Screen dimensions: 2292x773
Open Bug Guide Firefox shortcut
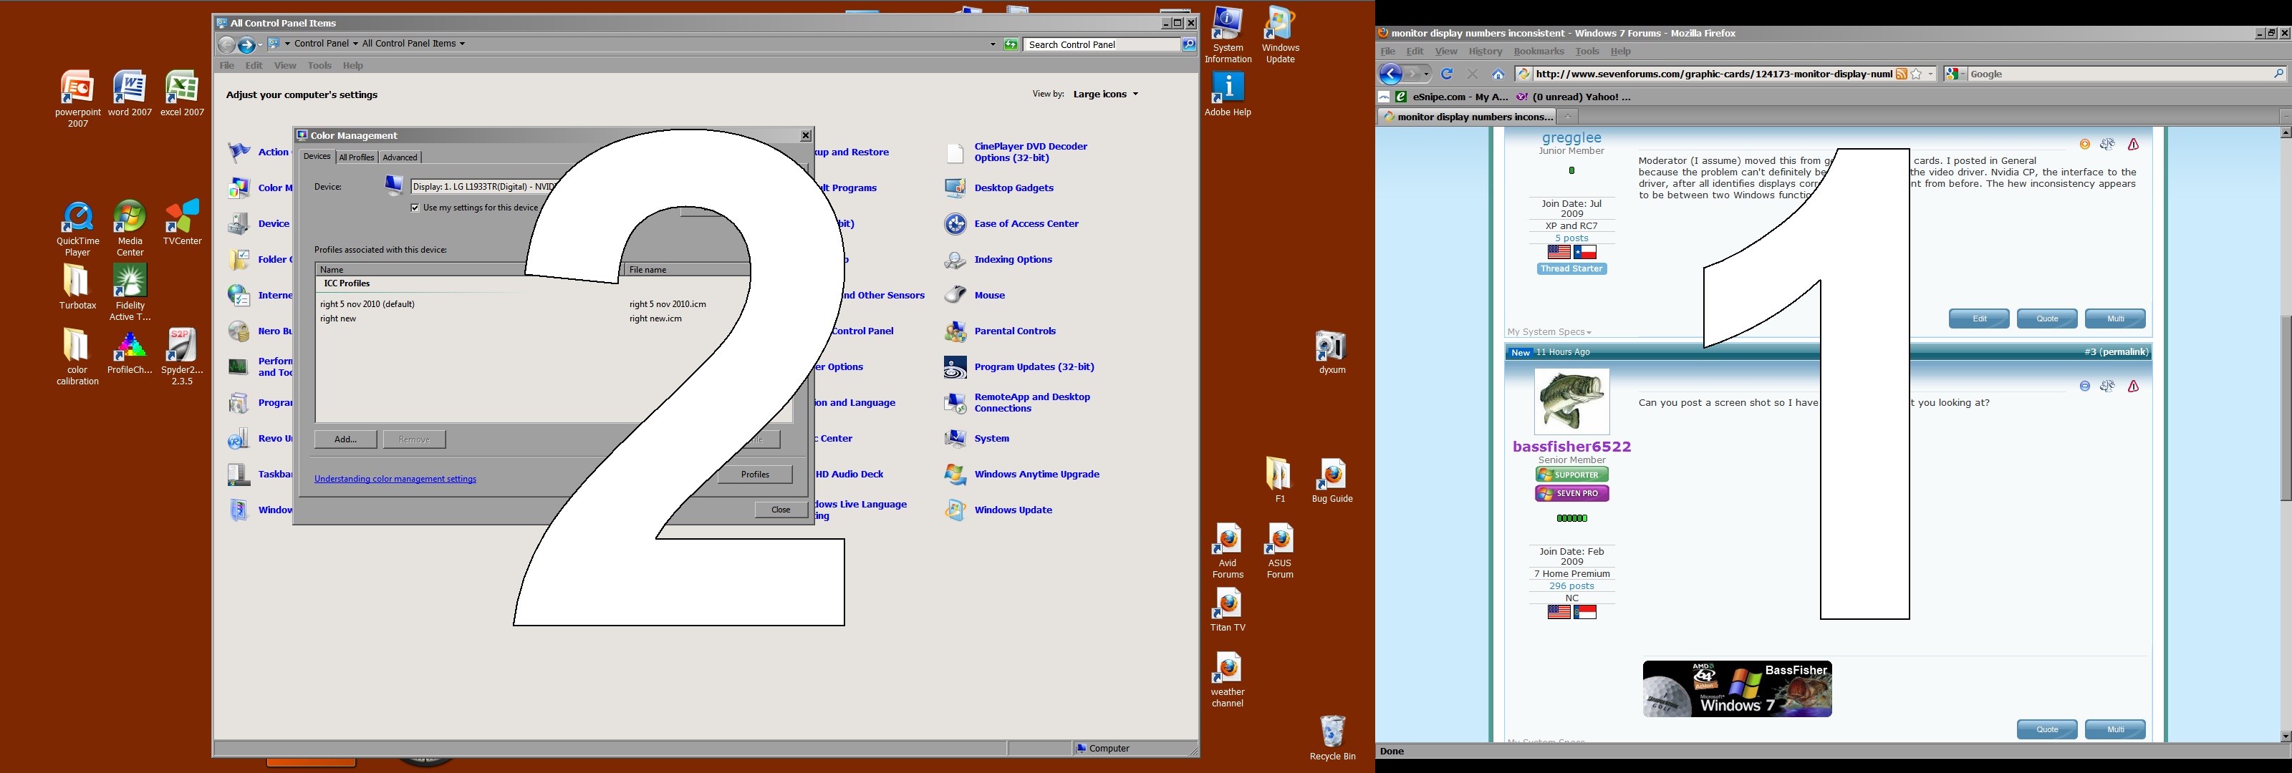[x=1332, y=480]
